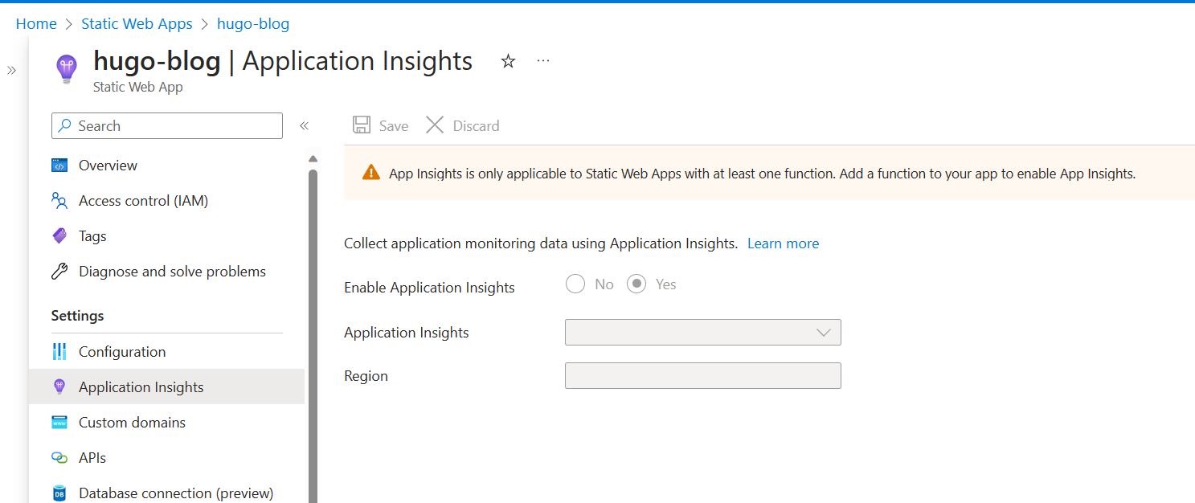Choose No for Enable Application Insights
1195x503 pixels.
(575, 284)
